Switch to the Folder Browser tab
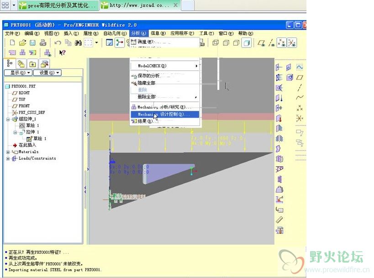The image size is (374, 278). 21,64
